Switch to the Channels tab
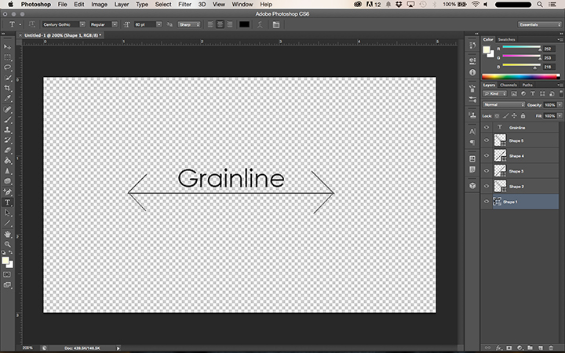Image resolution: width=565 pixels, height=353 pixels. point(508,85)
